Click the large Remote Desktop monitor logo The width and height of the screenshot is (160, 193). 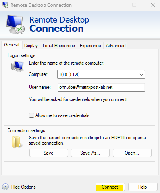(x=15, y=24)
